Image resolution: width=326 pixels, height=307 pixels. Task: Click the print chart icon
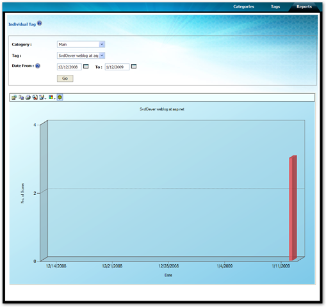(28, 97)
